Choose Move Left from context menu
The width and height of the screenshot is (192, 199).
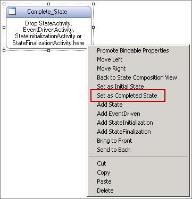(x=110, y=59)
